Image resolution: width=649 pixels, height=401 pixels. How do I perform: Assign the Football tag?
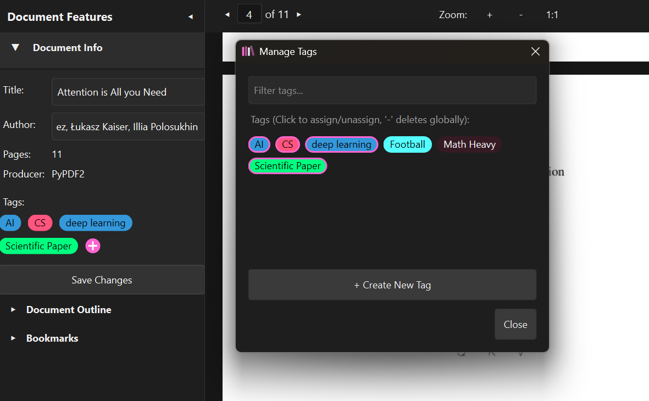point(407,144)
